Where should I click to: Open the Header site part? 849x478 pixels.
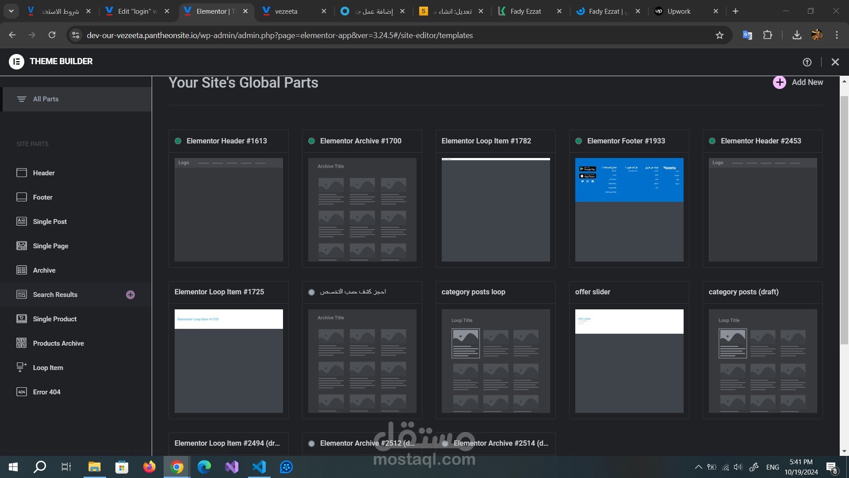point(43,173)
